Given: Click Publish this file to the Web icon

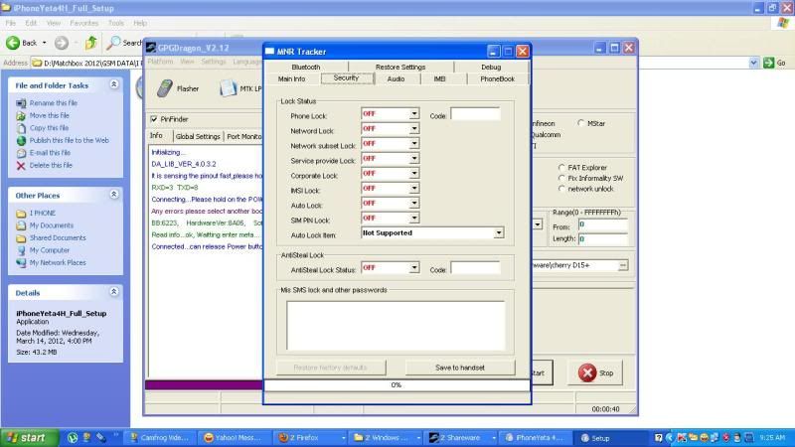Looking at the screenshot, I should point(21,140).
